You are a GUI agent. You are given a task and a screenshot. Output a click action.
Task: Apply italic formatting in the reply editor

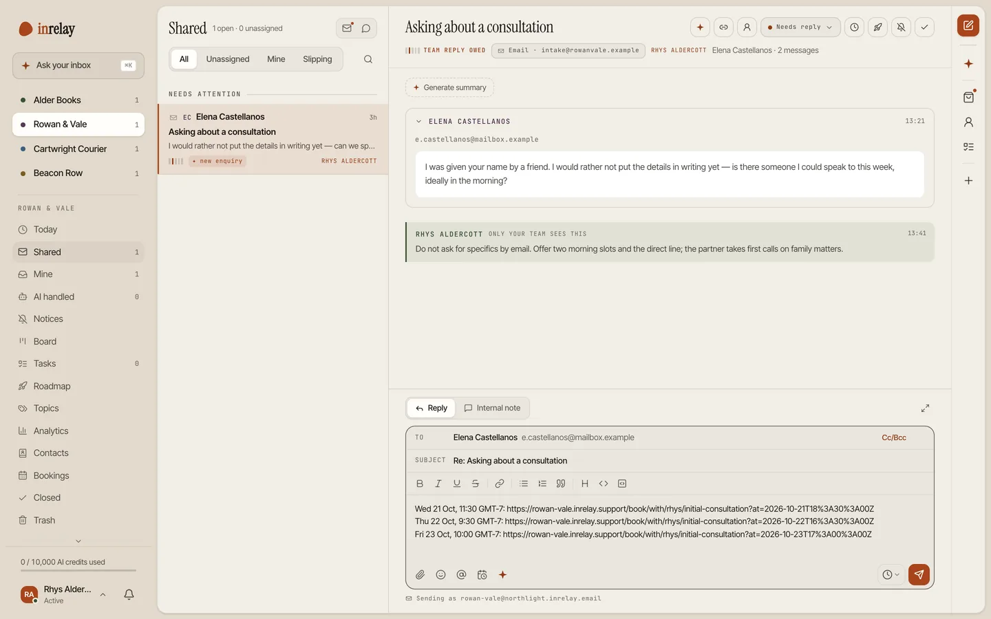click(x=438, y=484)
